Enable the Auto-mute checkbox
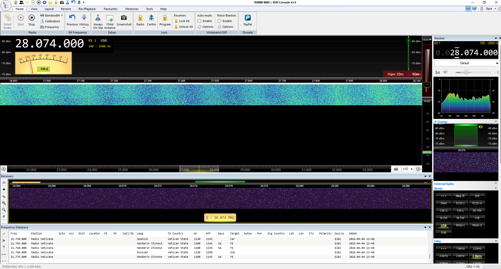 (200, 21)
